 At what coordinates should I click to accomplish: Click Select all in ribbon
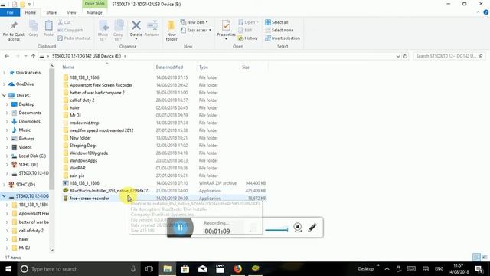tap(276, 22)
